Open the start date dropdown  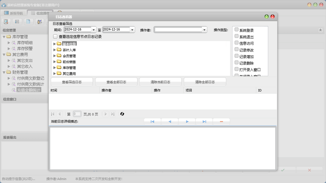click(94, 30)
